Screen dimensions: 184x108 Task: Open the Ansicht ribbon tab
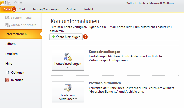point(88,9)
